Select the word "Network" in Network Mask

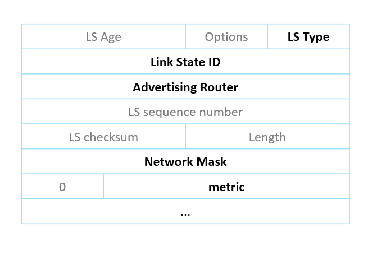click(169, 162)
